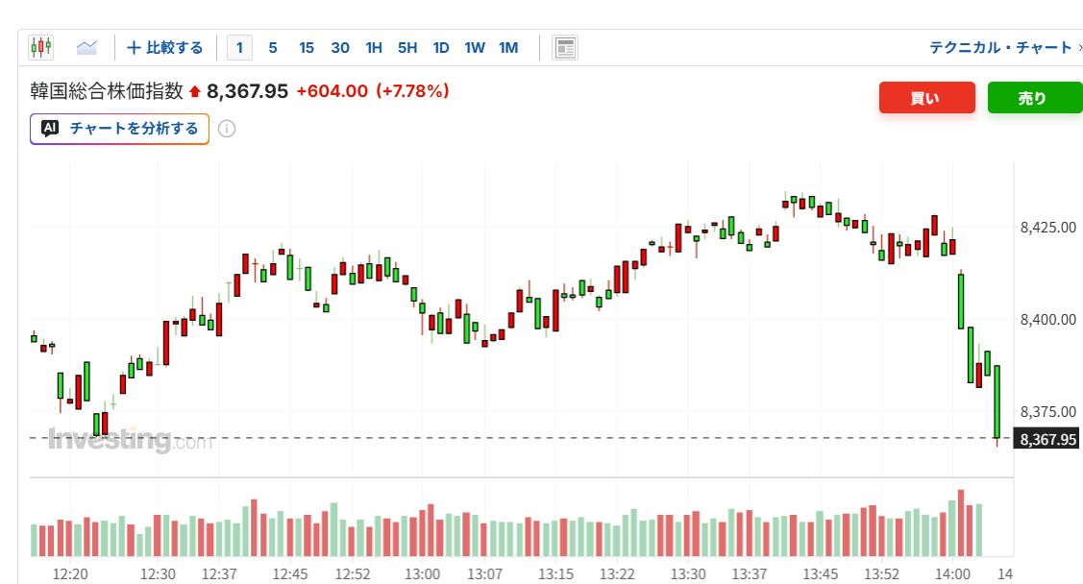Select the 5 minute interval
Viewport: 1083px width, 584px height.
tap(273, 48)
